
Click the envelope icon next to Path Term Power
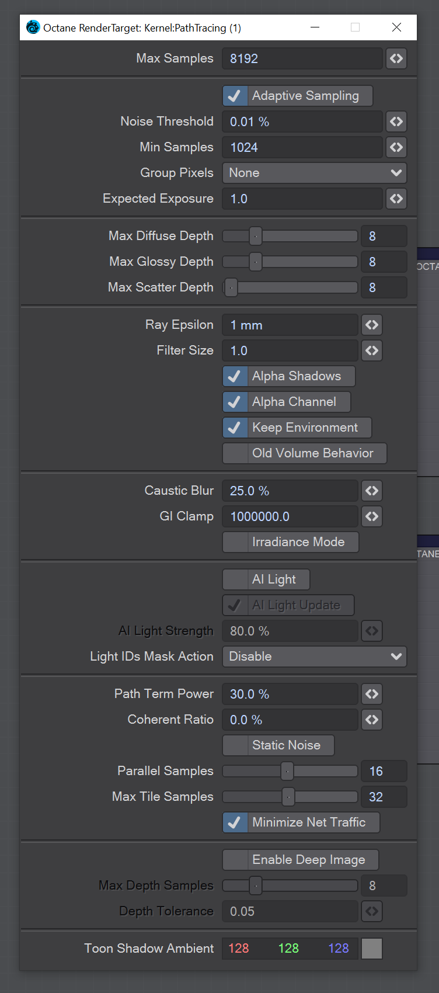coord(372,694)
